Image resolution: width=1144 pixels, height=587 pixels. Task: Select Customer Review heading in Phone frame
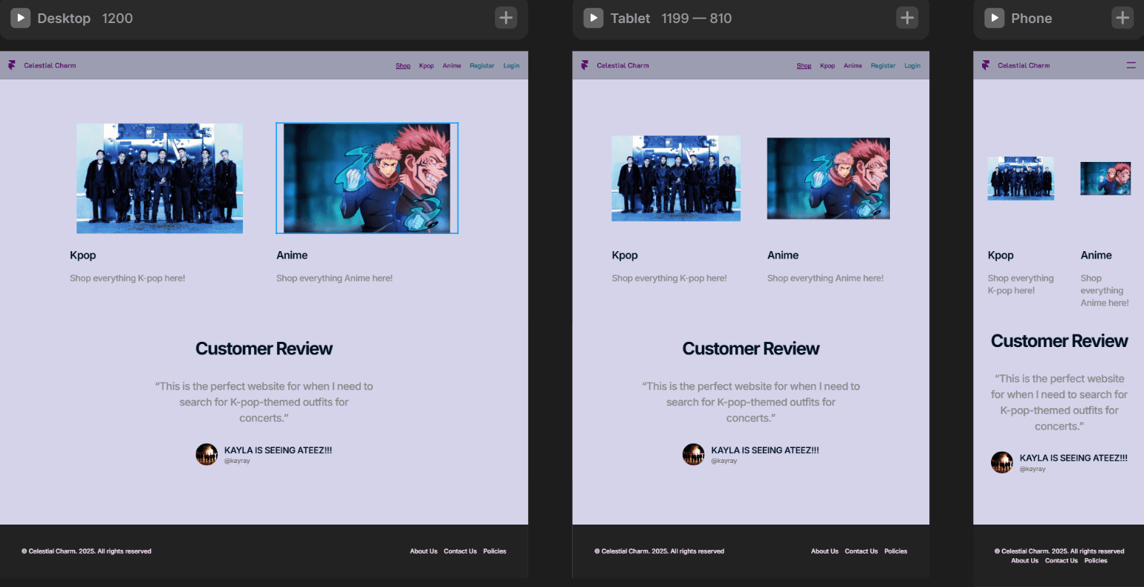1059,341
